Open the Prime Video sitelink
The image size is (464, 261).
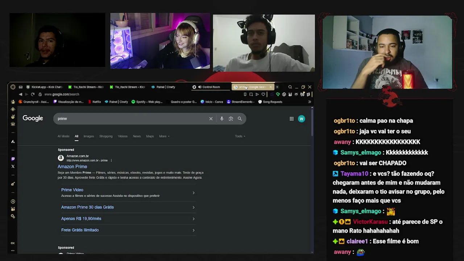pyautogui.click(x=72, y=190)
